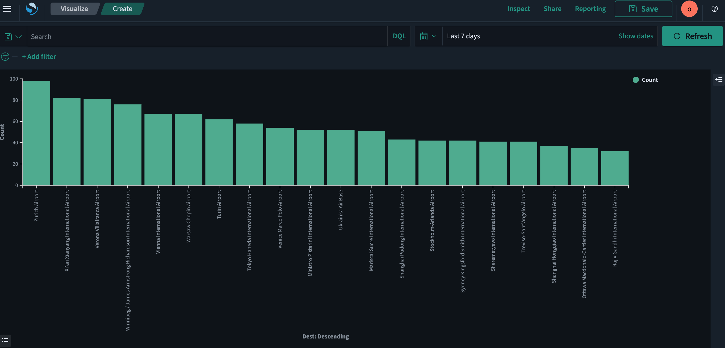Viewport: 725px width, 348px height.
Task: Switch to the Visualize tab
Action: coord(74,9)
